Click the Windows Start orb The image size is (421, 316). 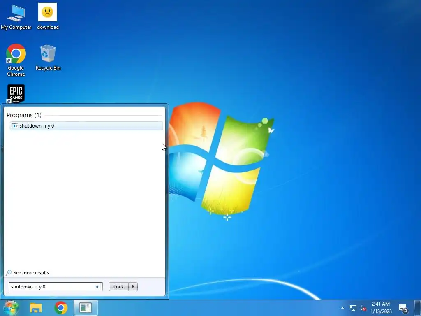pos(11,308)
